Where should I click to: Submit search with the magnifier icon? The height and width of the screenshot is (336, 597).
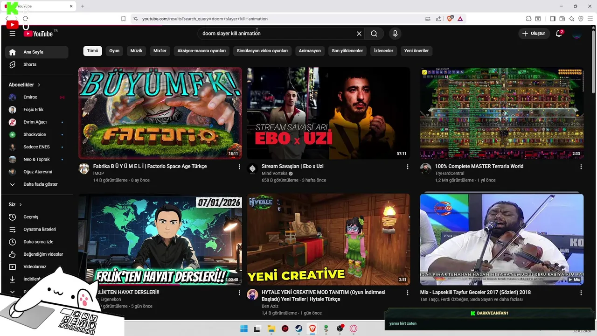point(374,34)
